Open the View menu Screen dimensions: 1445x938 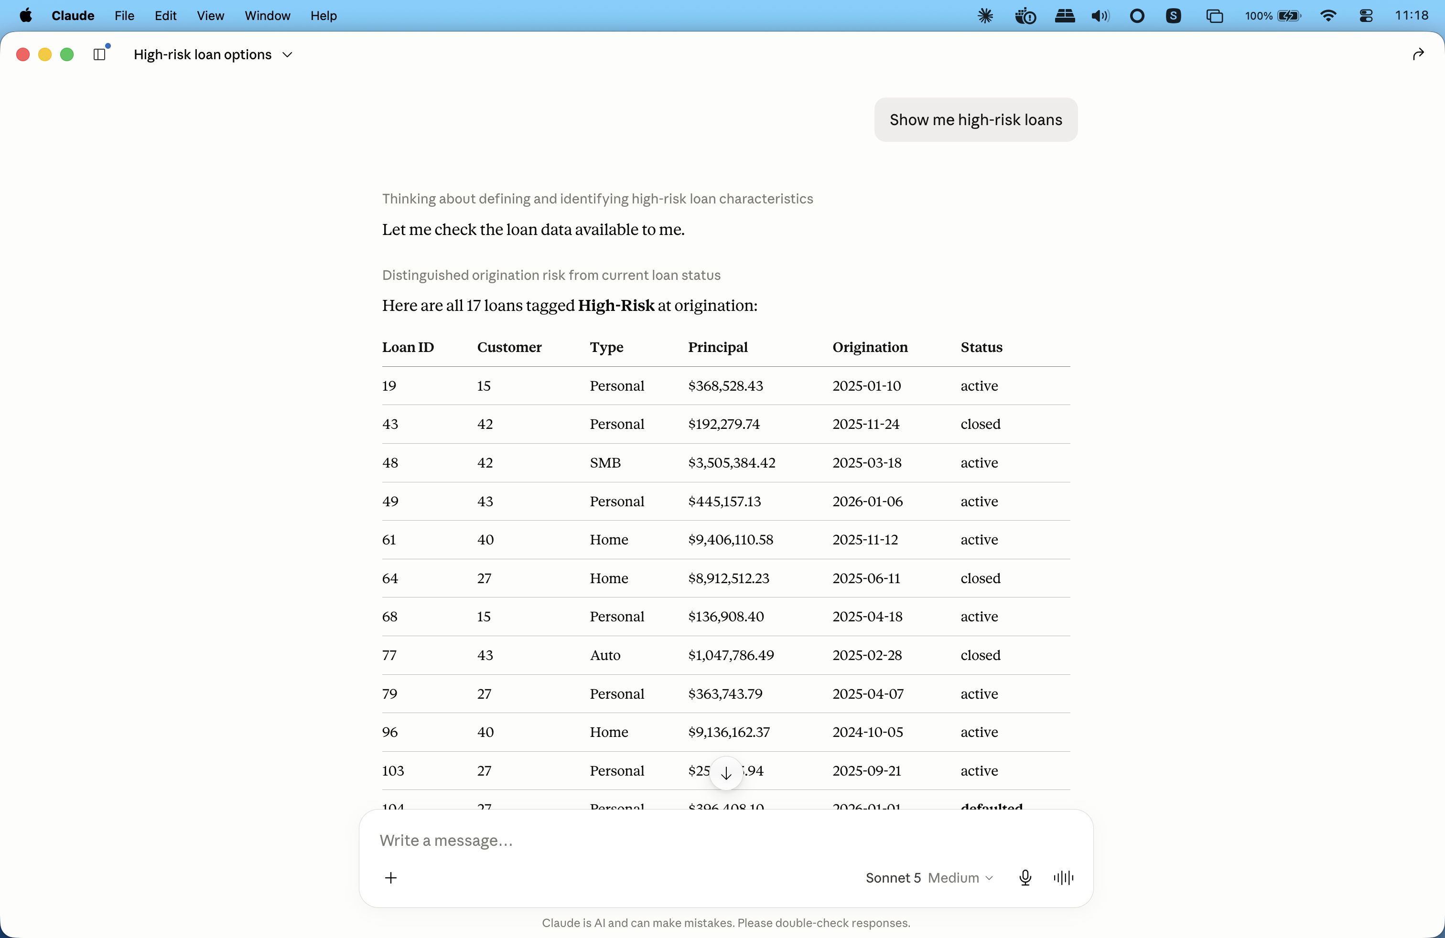211,16
